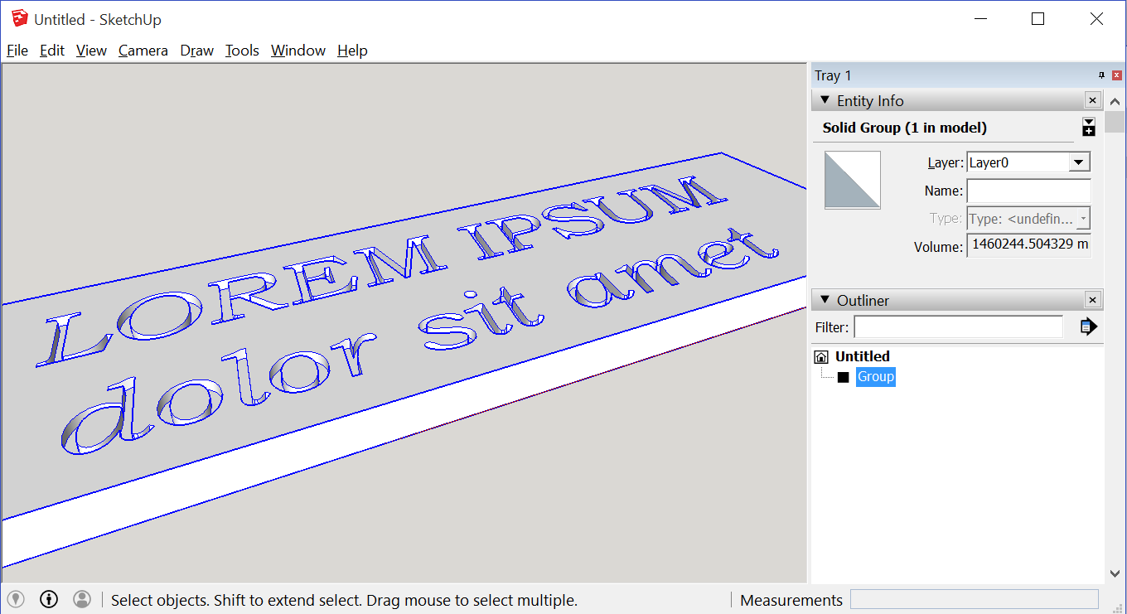
Task: Close the Entity Info panel
Action: tap(1092, 99)
